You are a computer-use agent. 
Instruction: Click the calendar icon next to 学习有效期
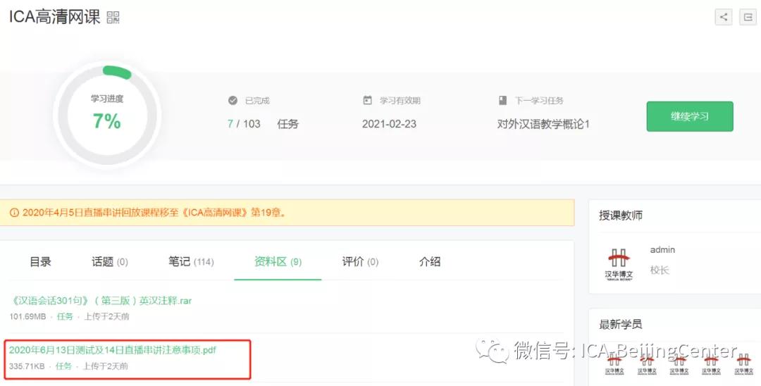click(x=367, y=100)
